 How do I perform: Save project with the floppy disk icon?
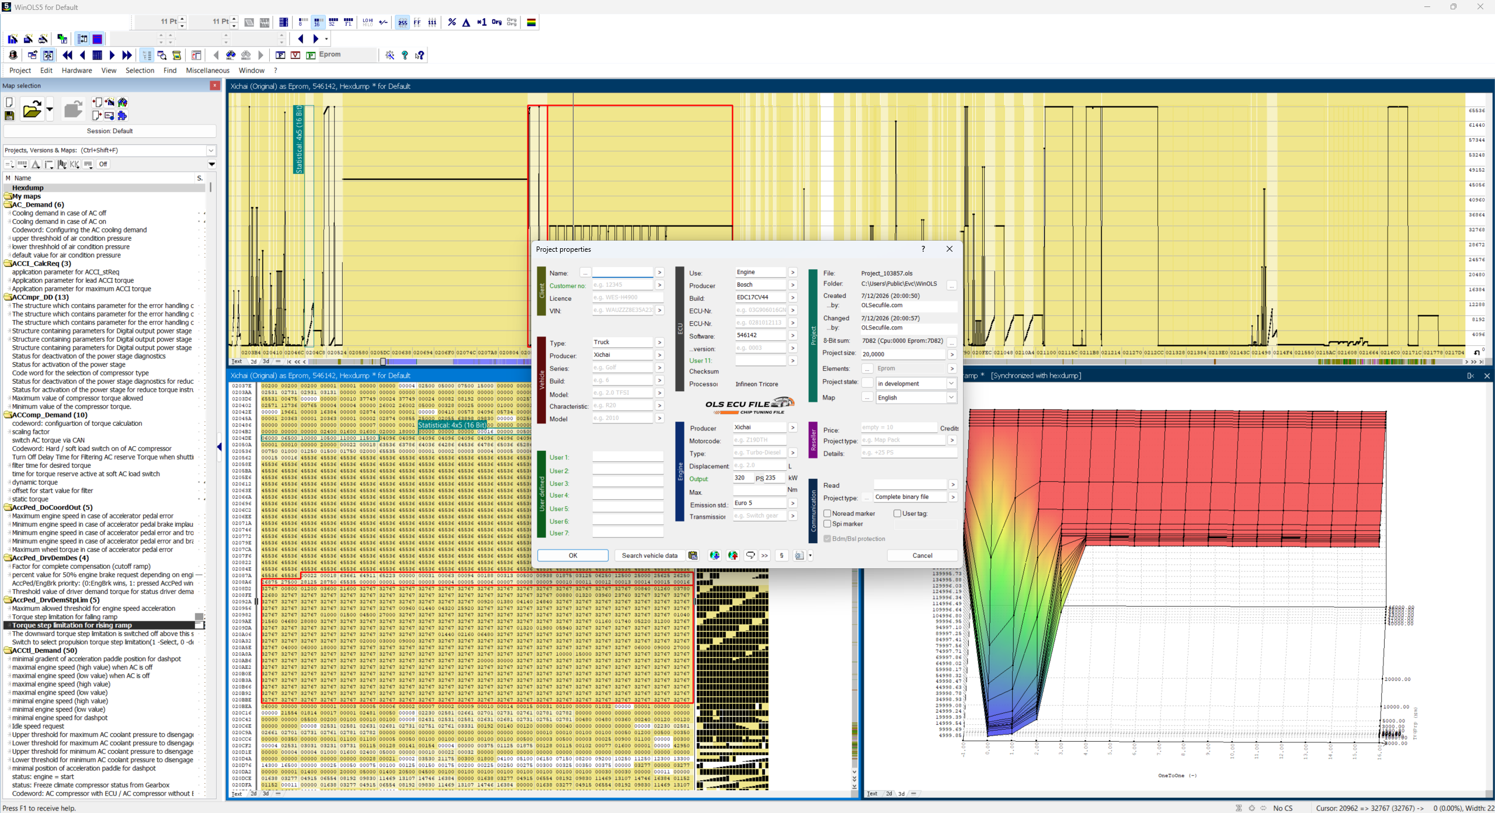pos(9,116)
